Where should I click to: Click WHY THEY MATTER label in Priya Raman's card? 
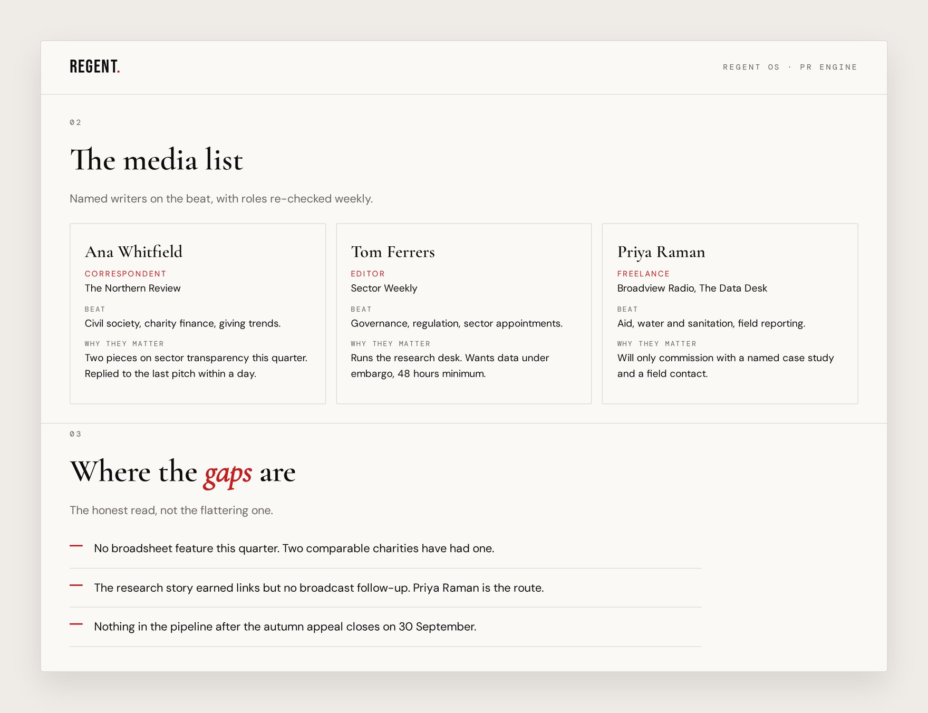(x=656, y=343)
